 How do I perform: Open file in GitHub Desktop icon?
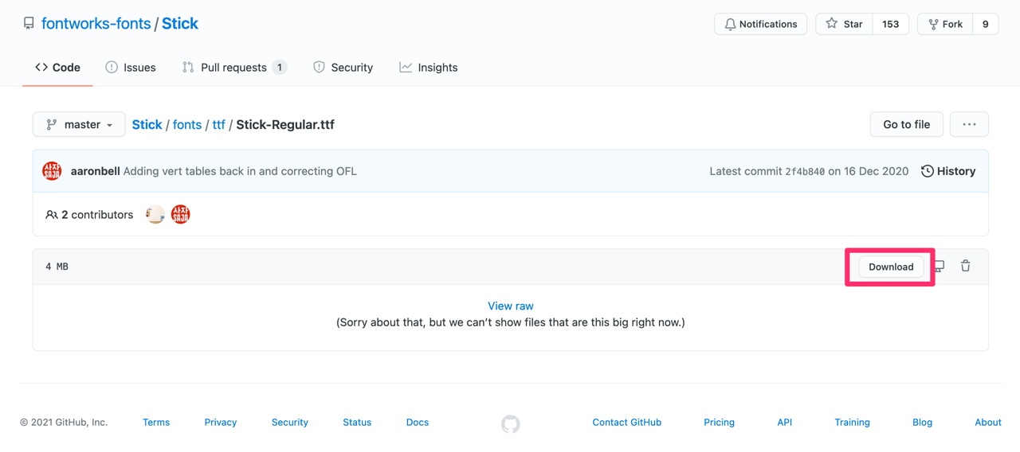940,266
